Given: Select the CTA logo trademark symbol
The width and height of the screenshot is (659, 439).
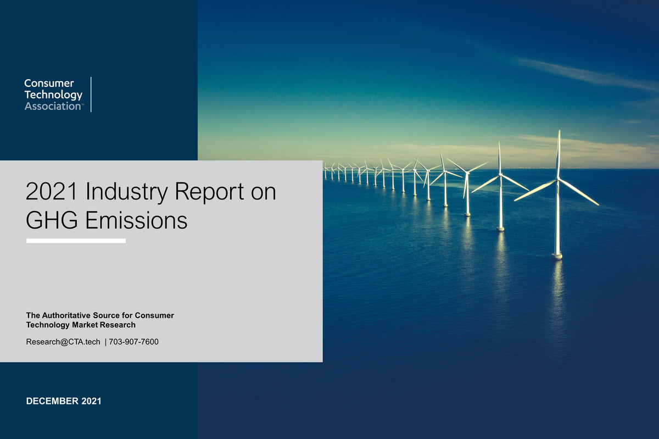Looking at the screenshot, I should tap(83, 104).
